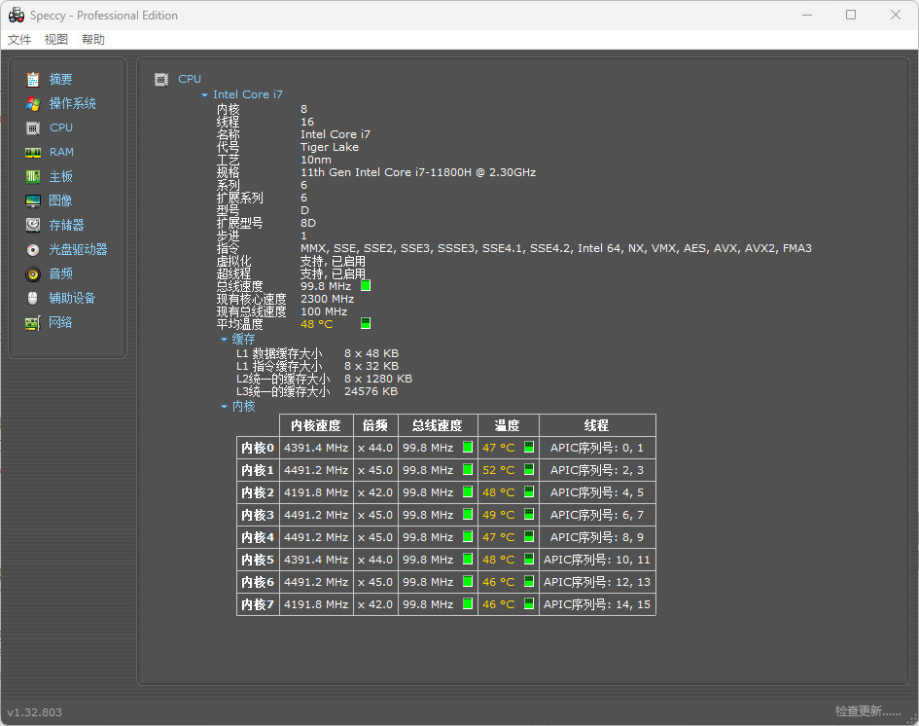This screenshot has height=726, width=919.
Task: Click the green bus speed square in 内核0 row
Action: click(468, 447)
